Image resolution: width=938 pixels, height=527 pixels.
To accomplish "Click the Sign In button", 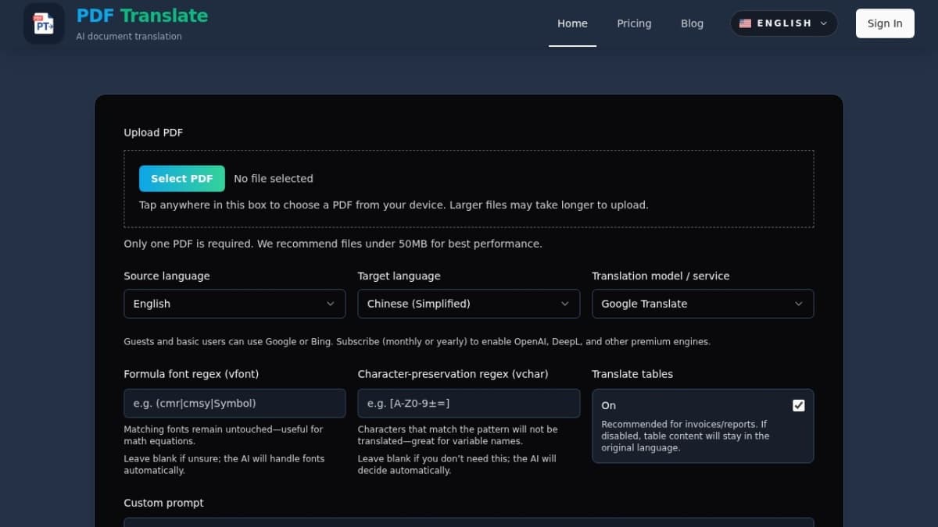I will pyautogui.click(x=884, y=23).
